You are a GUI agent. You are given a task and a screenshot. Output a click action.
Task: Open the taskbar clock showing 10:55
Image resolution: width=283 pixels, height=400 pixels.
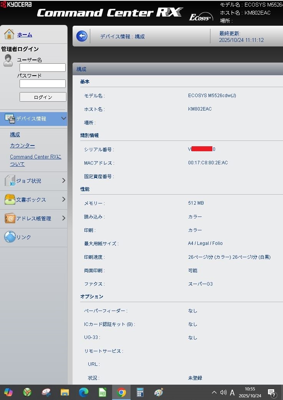250,392
